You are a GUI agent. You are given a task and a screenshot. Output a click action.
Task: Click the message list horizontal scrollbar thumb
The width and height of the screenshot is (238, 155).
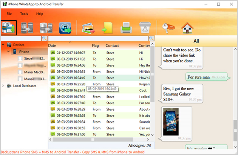(x=93, y=140)
